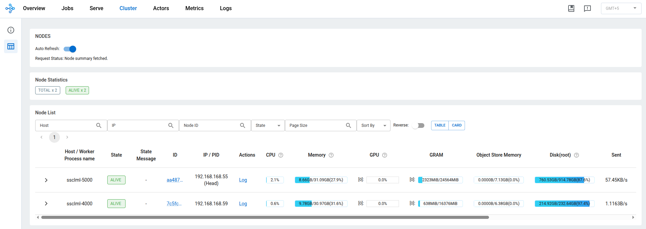
Task: Open the info circle sidebar icon
Action: click(x=11, y=30)
